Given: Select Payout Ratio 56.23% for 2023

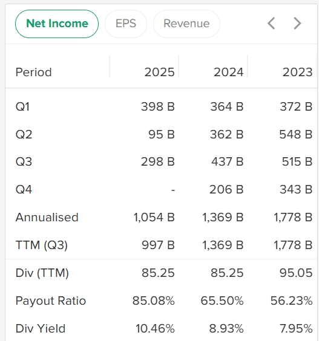Looking at the screenshot, I should coord(292,300).
